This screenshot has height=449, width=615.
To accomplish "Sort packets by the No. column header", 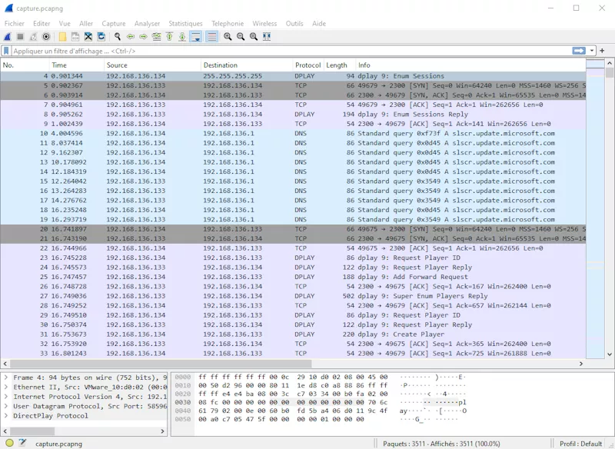I will coord(25,65).
